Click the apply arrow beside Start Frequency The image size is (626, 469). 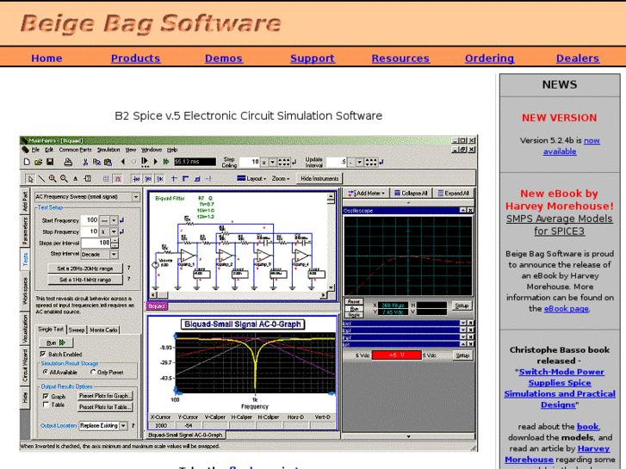click(121, 220)
